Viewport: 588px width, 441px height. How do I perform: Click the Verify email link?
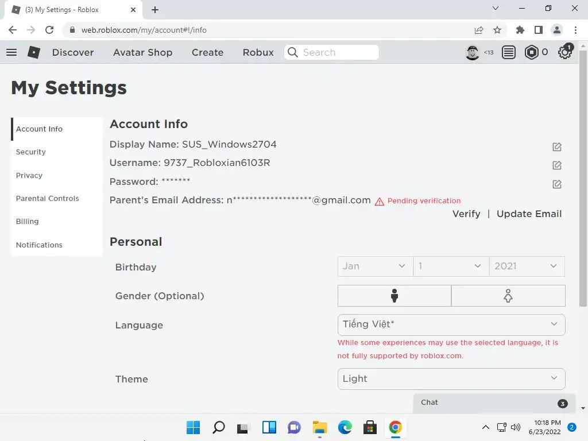point(466,214)
